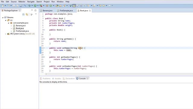Collapse All in Package Explorer
The image size is (193, 109).
24,15
